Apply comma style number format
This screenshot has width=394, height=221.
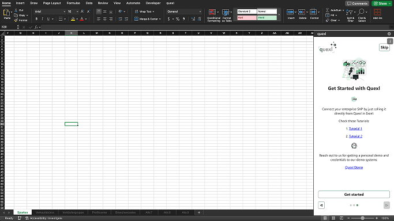click(184, 19)
